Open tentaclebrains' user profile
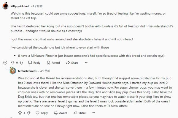This screenshot has width=178, height=118. click(27, 71)
